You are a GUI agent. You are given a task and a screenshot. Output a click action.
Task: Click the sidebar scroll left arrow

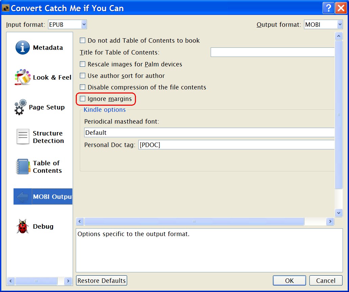pyautogui.click(x=10, y=281)
